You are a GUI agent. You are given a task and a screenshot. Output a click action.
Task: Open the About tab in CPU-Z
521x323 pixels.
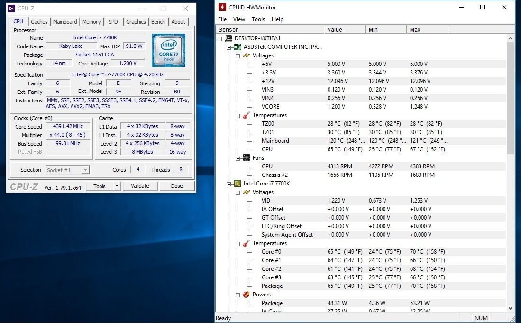click(x=178, y=22)
